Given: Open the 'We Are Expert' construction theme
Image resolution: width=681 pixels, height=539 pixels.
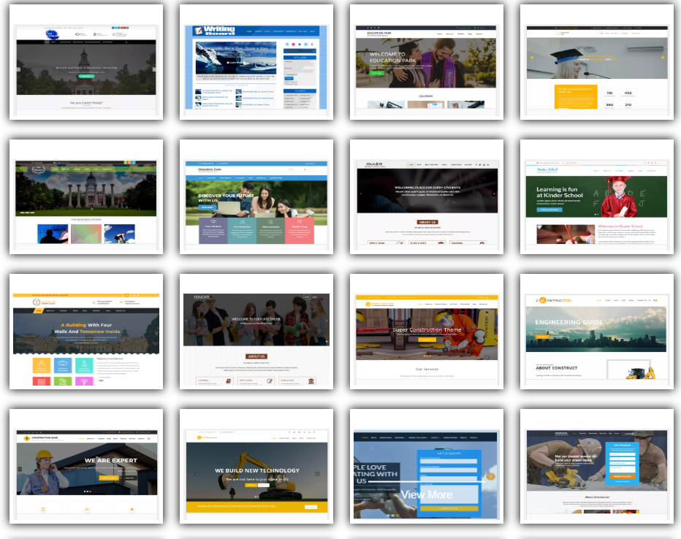Looking at the screenshot, I should [86, 466].
